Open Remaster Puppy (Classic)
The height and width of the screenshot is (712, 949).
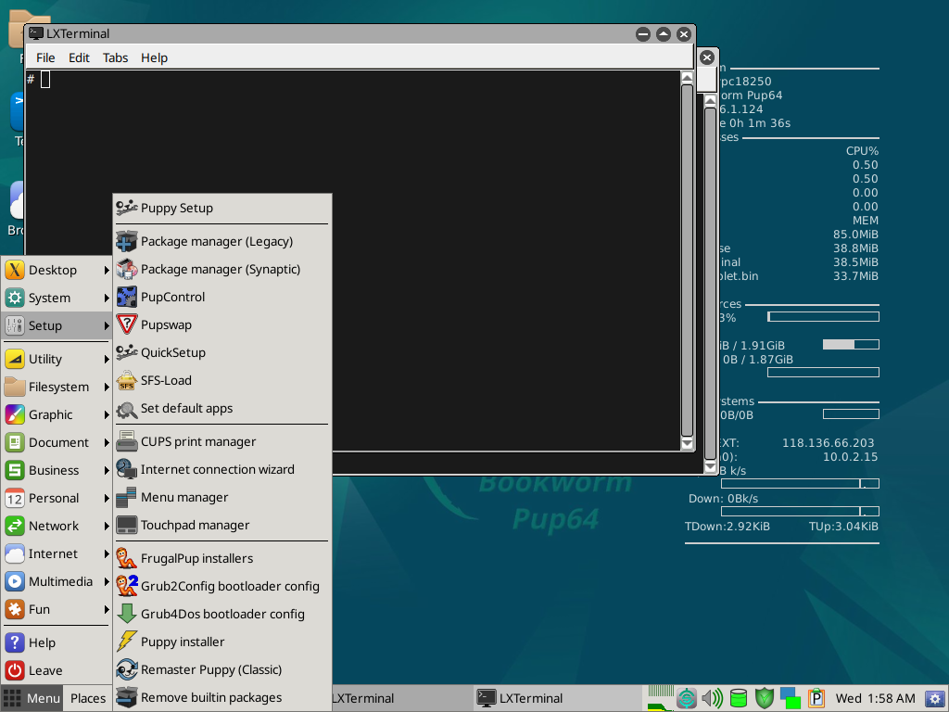222,669
